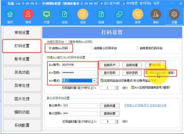Open the 插件 plugins icon
184x134 pixels.
point(119,16)
